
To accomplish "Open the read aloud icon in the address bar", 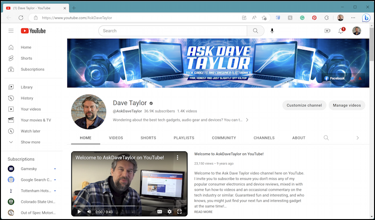I will pos(254,18).
